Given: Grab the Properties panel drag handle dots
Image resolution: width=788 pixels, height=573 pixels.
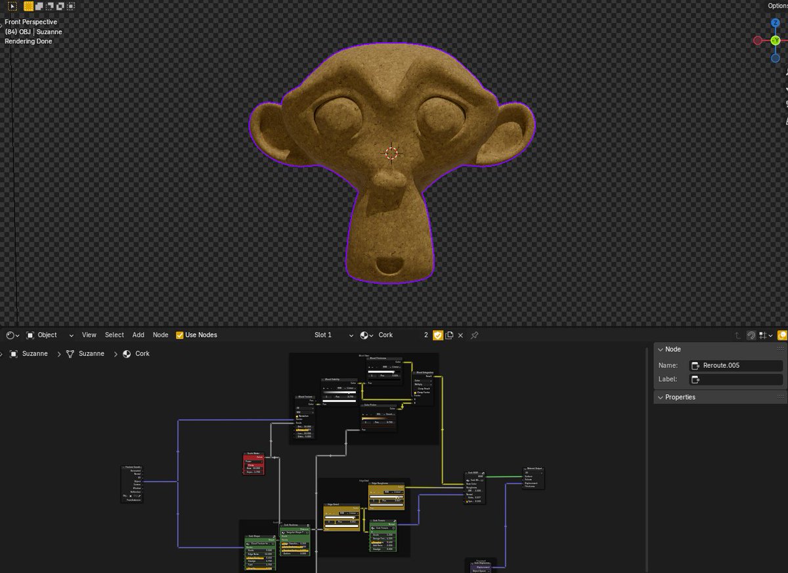Looking at the screenshot, I should pyautogui.click(x=781, y=397).
